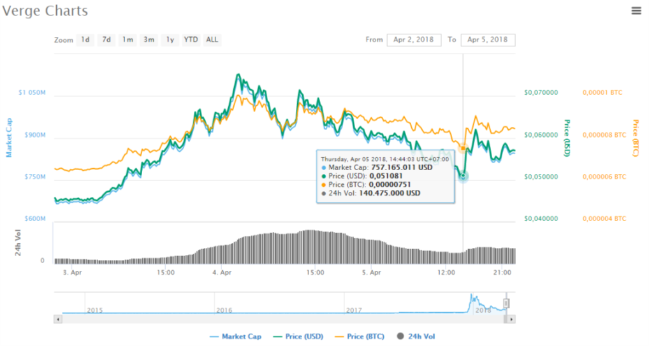Click 2017 in the navigator timeline
The width and height of the screenshot is (649, 346).
[x=354, y=310]
